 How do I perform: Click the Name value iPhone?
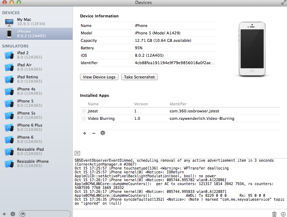point(141,26)
